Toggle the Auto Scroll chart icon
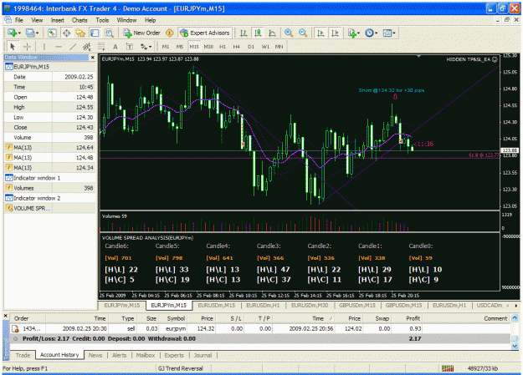This screenshot has height=375, width=523. click(320, 33)
